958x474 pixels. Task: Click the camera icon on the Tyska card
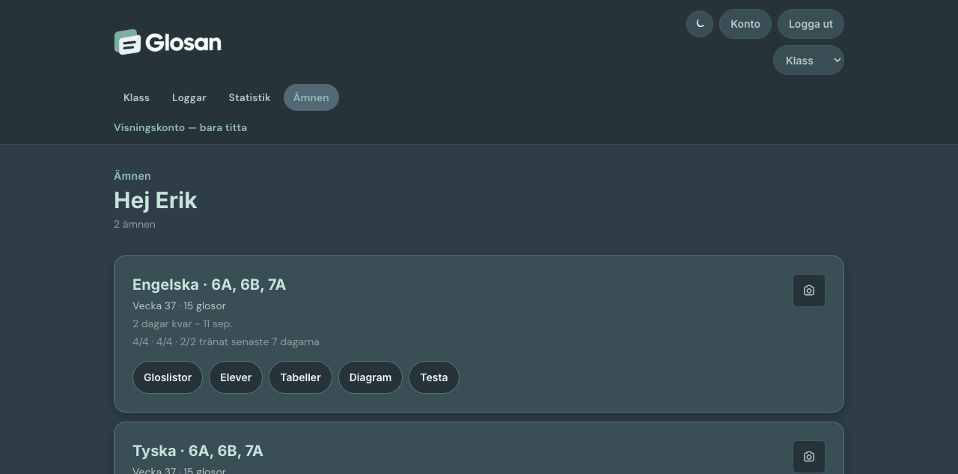pos(809,457)
